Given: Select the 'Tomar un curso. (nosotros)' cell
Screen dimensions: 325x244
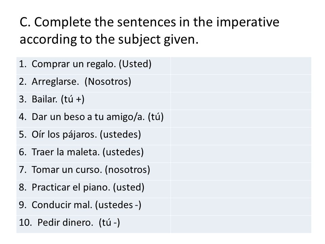Looking at the screenshot, I should tap(93, 171).
